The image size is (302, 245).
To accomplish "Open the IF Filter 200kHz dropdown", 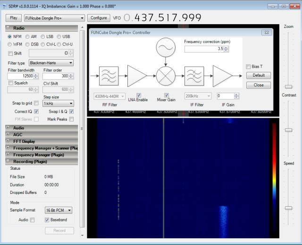I will pyautogui.click(x=198, y=96).
